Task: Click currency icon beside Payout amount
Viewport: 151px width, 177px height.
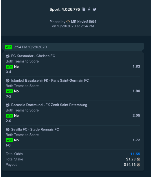Action: point(138,165)
